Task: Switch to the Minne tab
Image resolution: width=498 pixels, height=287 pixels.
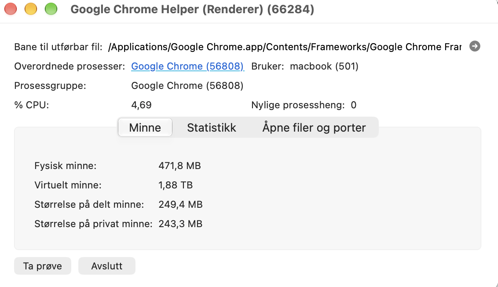Action: click(x=145, y=128)
